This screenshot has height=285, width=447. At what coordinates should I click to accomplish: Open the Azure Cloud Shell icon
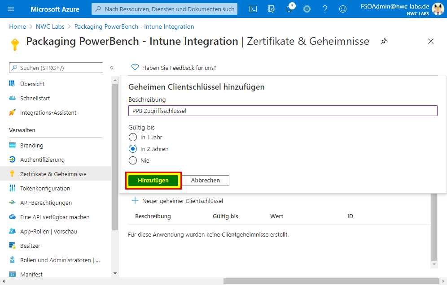pyautogui.click(x=253, y=9)
